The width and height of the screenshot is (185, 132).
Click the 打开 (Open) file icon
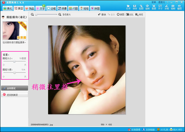[128, 7]
